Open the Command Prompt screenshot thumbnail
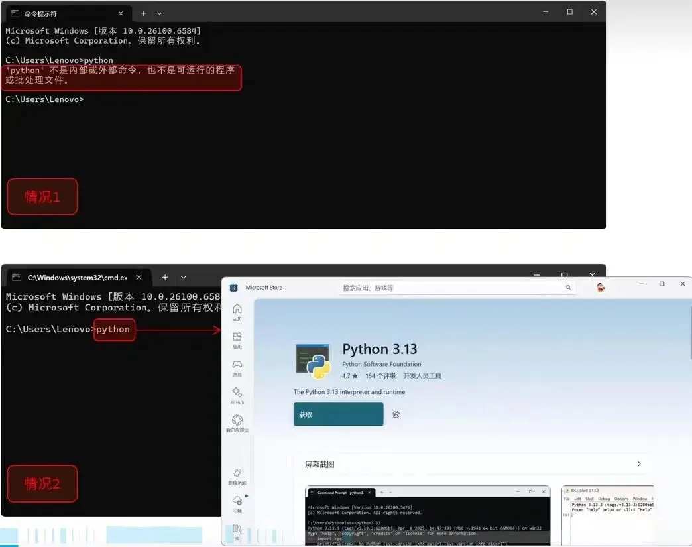Viewport: 692px width, 547px height. click(x=428, y=515)
